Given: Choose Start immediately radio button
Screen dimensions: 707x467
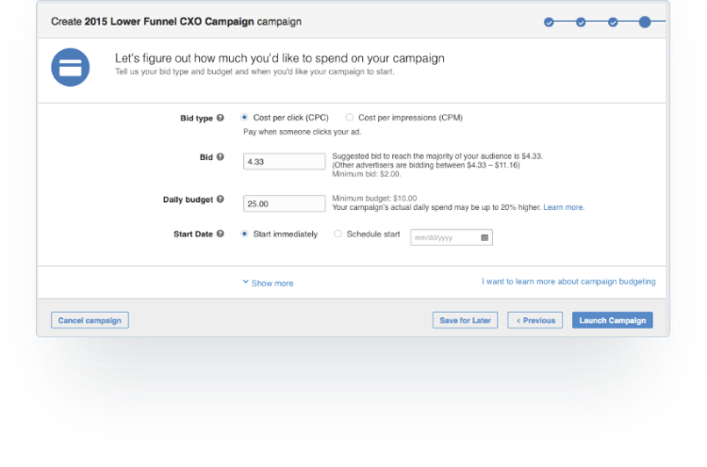Looking at the screenshot, I should pyautogui.click(x=246, y=233).
